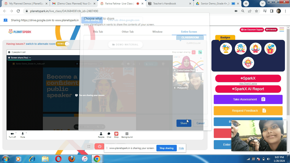Switch to the Entire Screen tab
290x163 pixels.
click(x=189, y=32)
